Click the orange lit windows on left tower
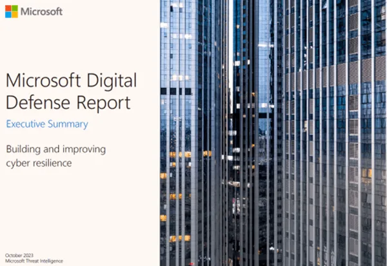The width and height of the screenshot is (387, 266). pos(179,155)
